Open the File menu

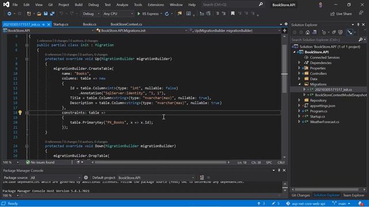pos(15,5)
